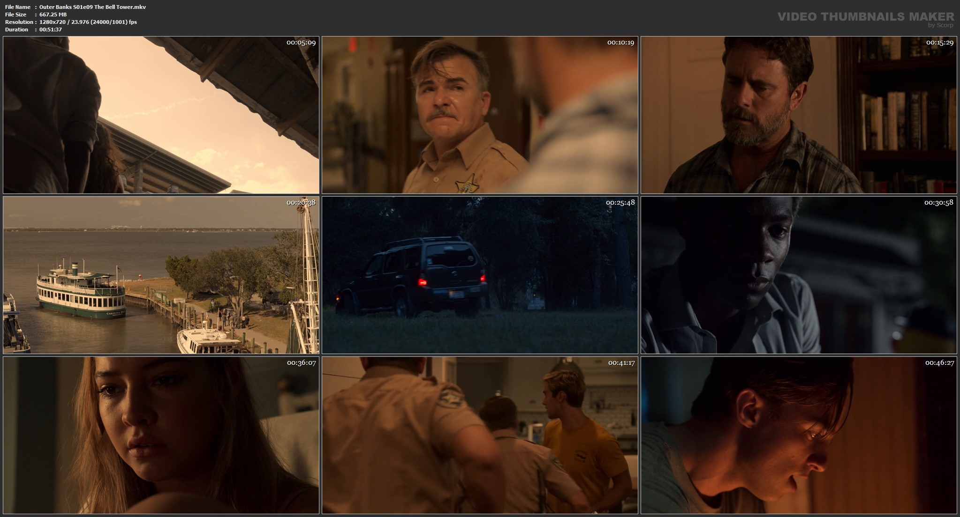Click the 00:25:48 timestamp label
Viewport: 960px width, 517px height.
[x=620, y=203]
